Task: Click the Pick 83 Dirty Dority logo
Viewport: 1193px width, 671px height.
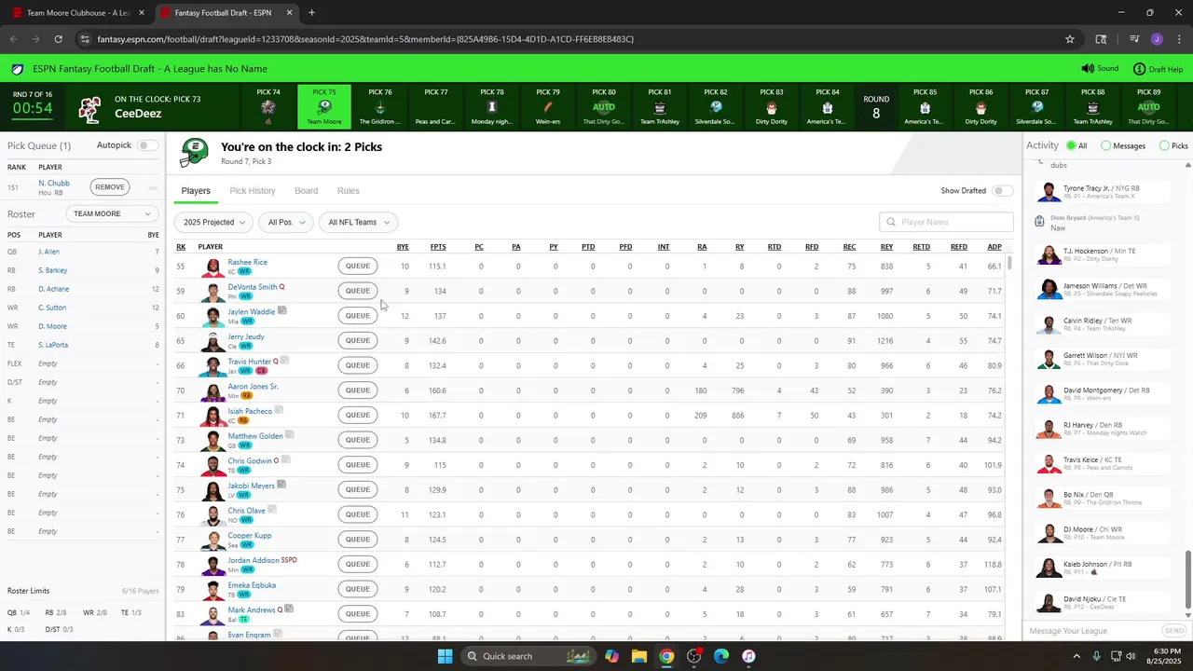Action: pyautogui.click(x=772, y=108)
